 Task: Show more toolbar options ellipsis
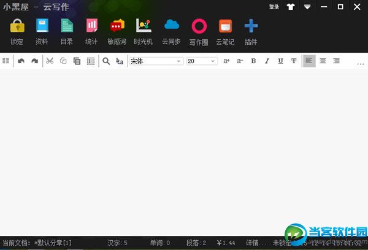[x=360, y=64]
